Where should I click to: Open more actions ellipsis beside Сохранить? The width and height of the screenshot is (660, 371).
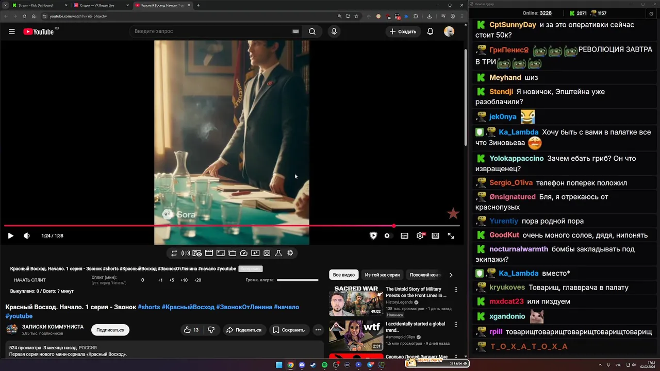[x=318, y=330]
